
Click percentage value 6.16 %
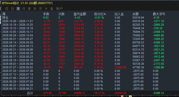click(x=99, y=64)
